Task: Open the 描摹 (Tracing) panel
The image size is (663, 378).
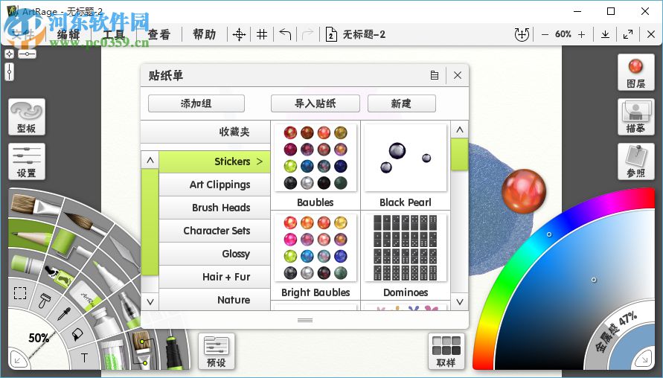Action: tap(636, 117)
